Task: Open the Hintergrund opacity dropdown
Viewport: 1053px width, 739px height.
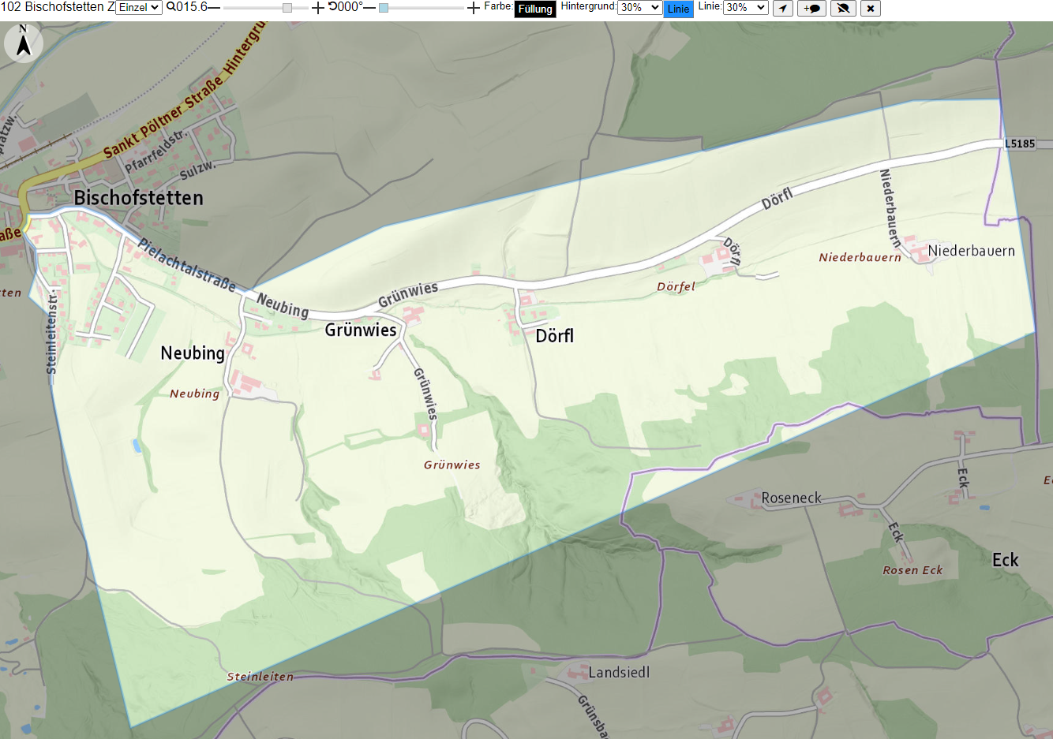Action: click(x=639, y=7)
